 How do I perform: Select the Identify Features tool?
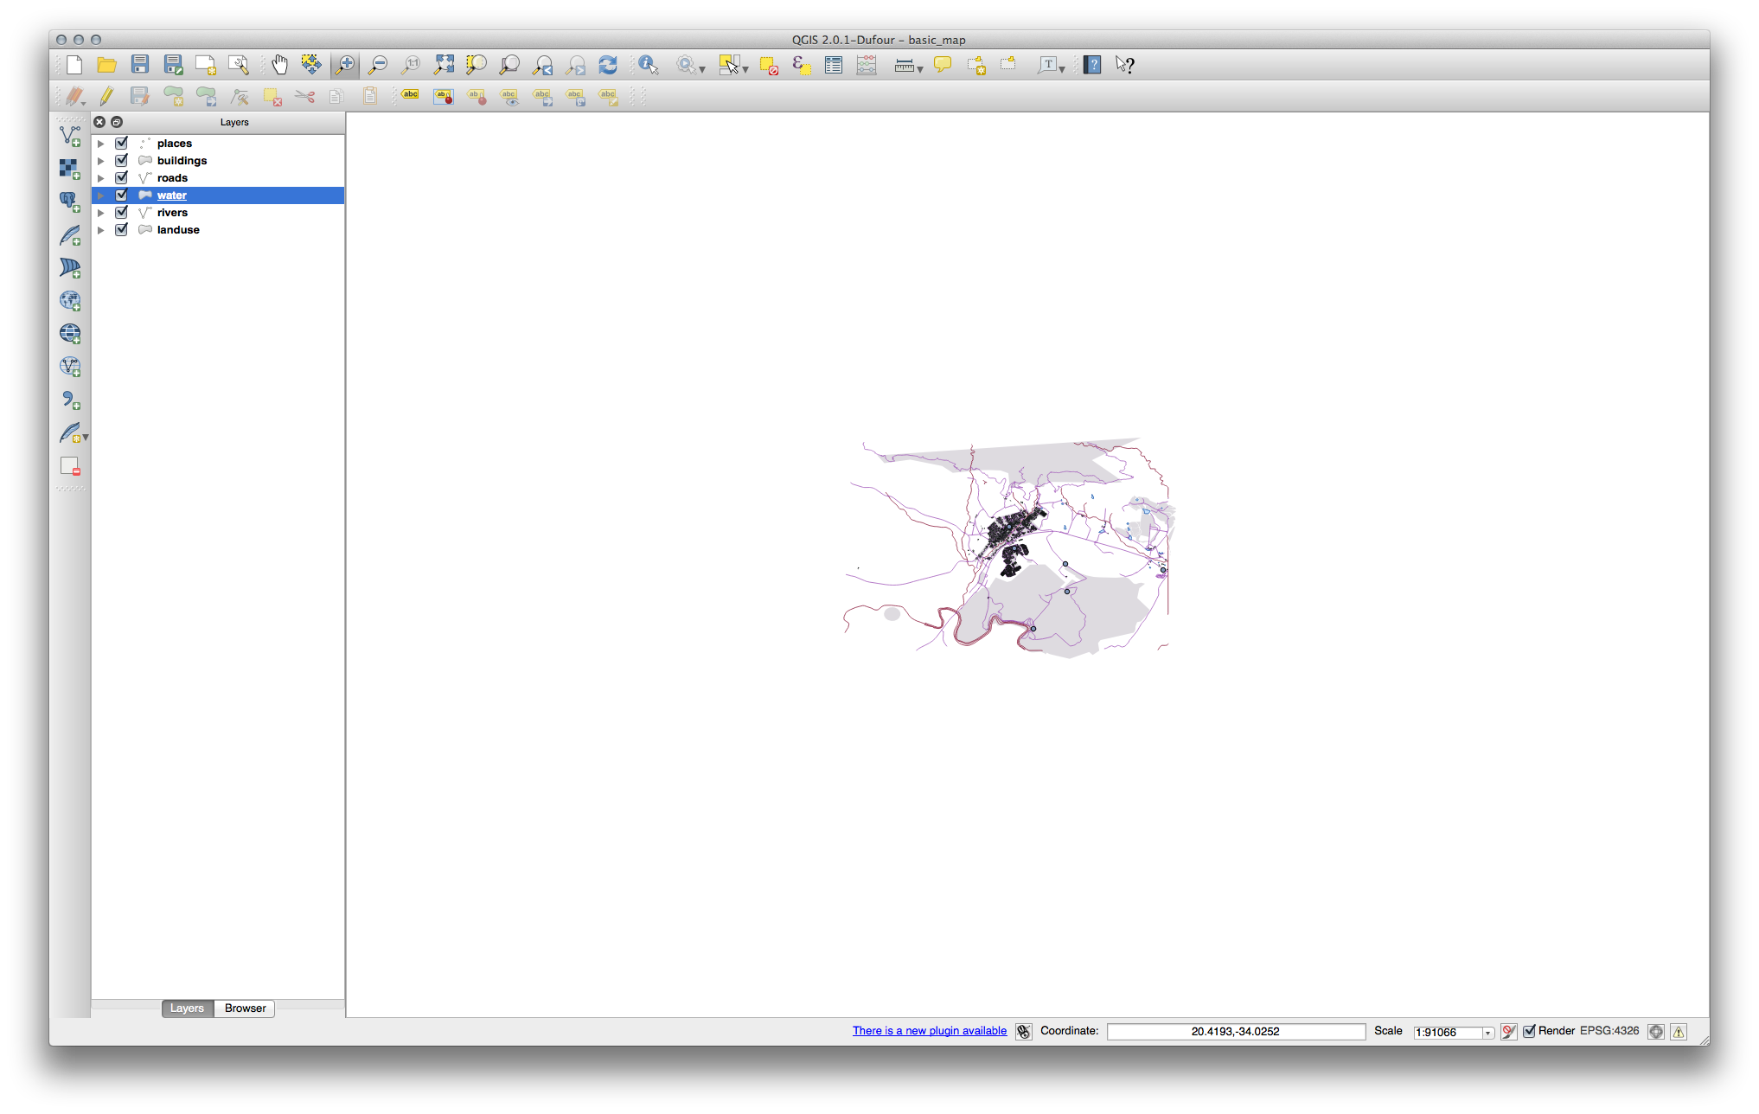pos(649,65)
